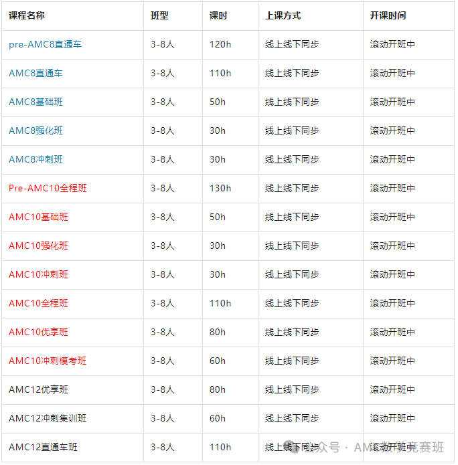Screen dimensions: 458x465
Task: Select 线上线下同步 in the AMC10基础班 row
Action: (x=292, y=217)
